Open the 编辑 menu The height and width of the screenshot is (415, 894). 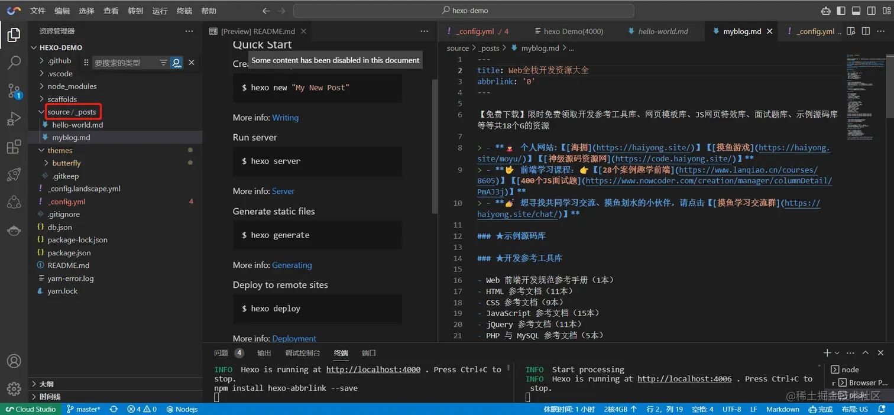(x=62, y=11)
